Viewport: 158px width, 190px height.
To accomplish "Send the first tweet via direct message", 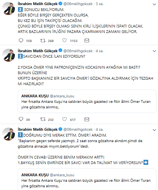I will (x=87, y=40).
